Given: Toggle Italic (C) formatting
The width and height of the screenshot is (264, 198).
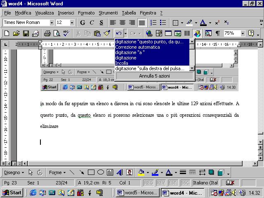Looking at the screenshot, I should 92,23.
